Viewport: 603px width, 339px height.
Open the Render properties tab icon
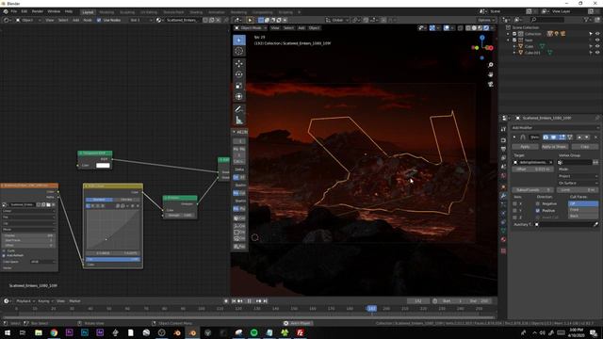coord(503,140)
